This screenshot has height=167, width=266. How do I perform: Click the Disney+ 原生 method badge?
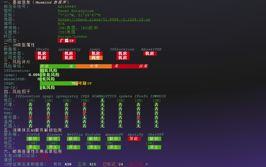(53, 147)
